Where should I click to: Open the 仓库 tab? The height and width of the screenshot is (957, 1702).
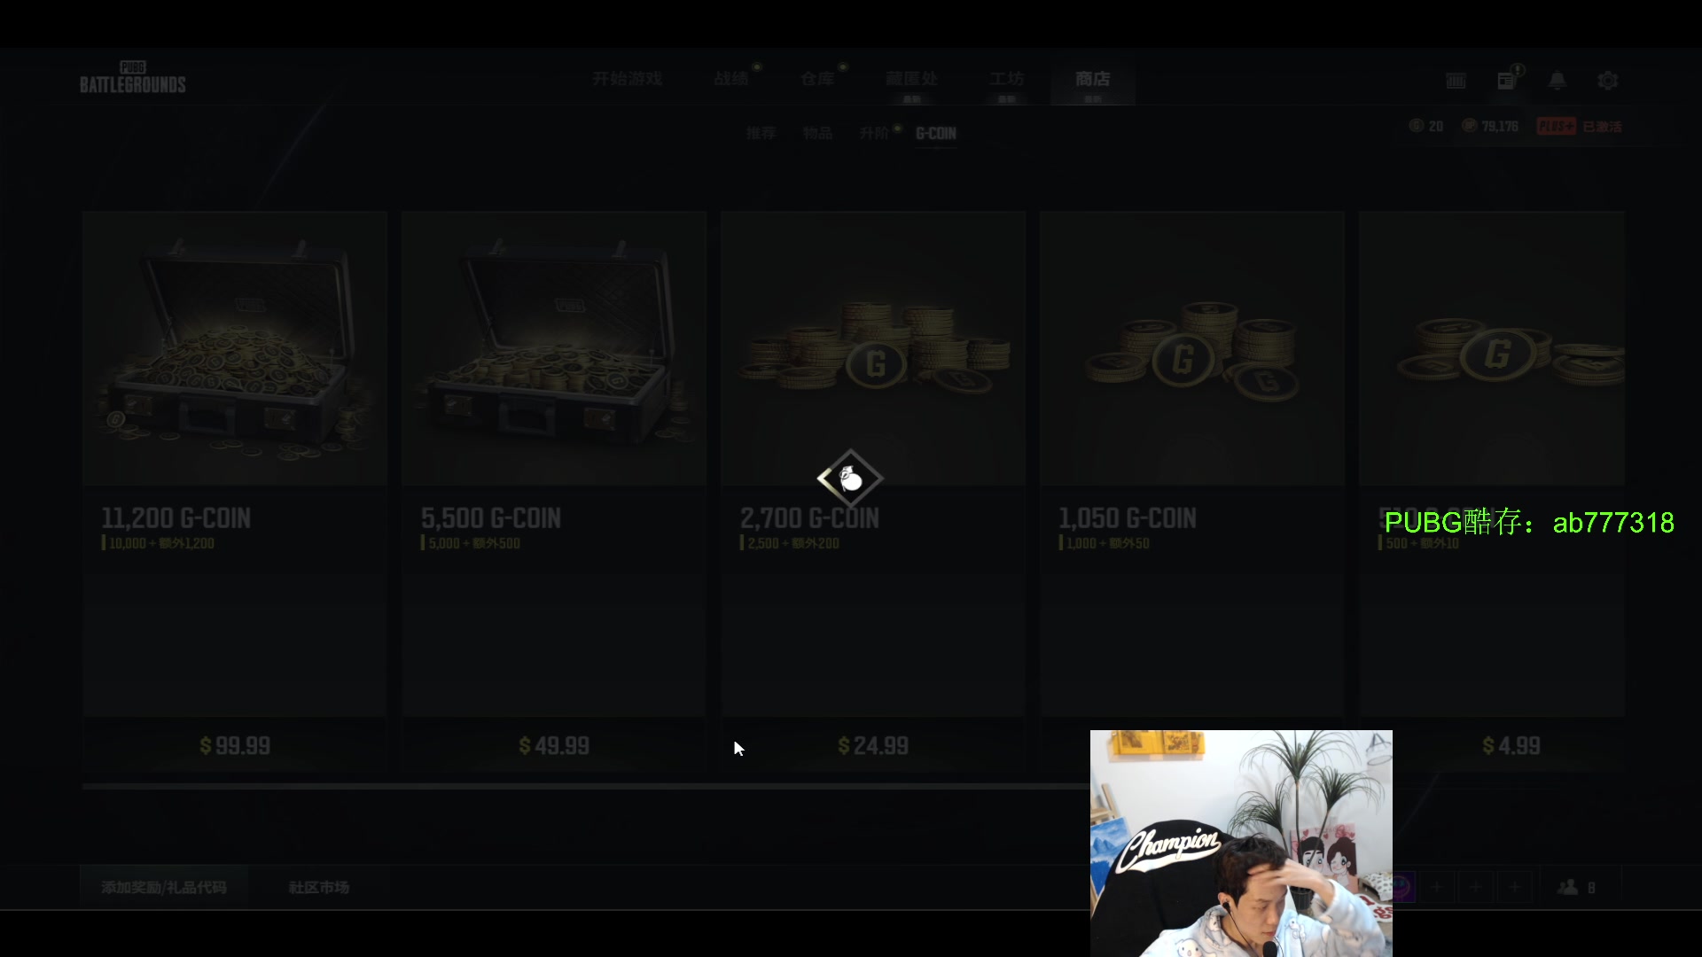[x=817, y=79]
